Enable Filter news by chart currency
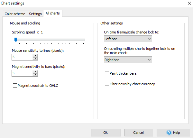The width and height of the screenshot is (193, 138). tap(107, 84)
